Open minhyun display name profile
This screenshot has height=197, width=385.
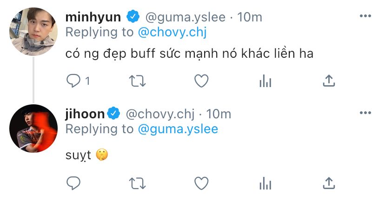(93, 17)
